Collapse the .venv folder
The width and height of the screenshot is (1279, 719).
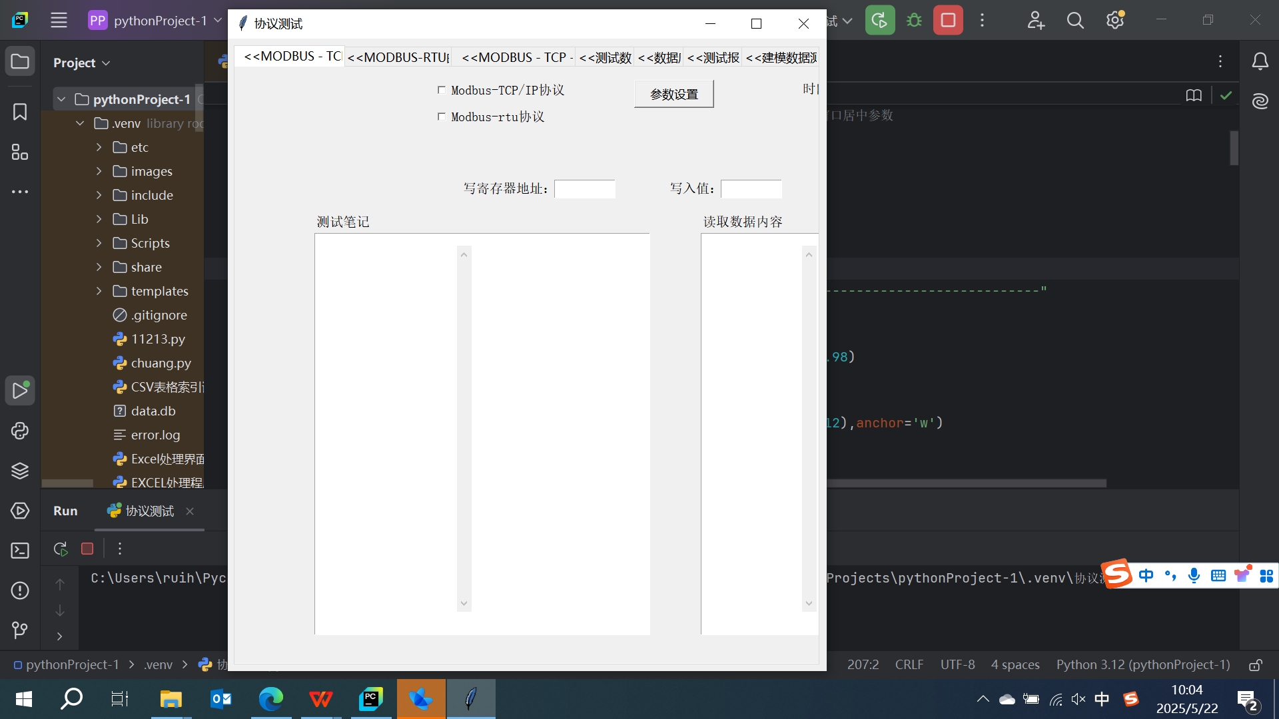(x=79, y=123)
